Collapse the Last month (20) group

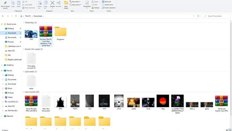point(24,92)
